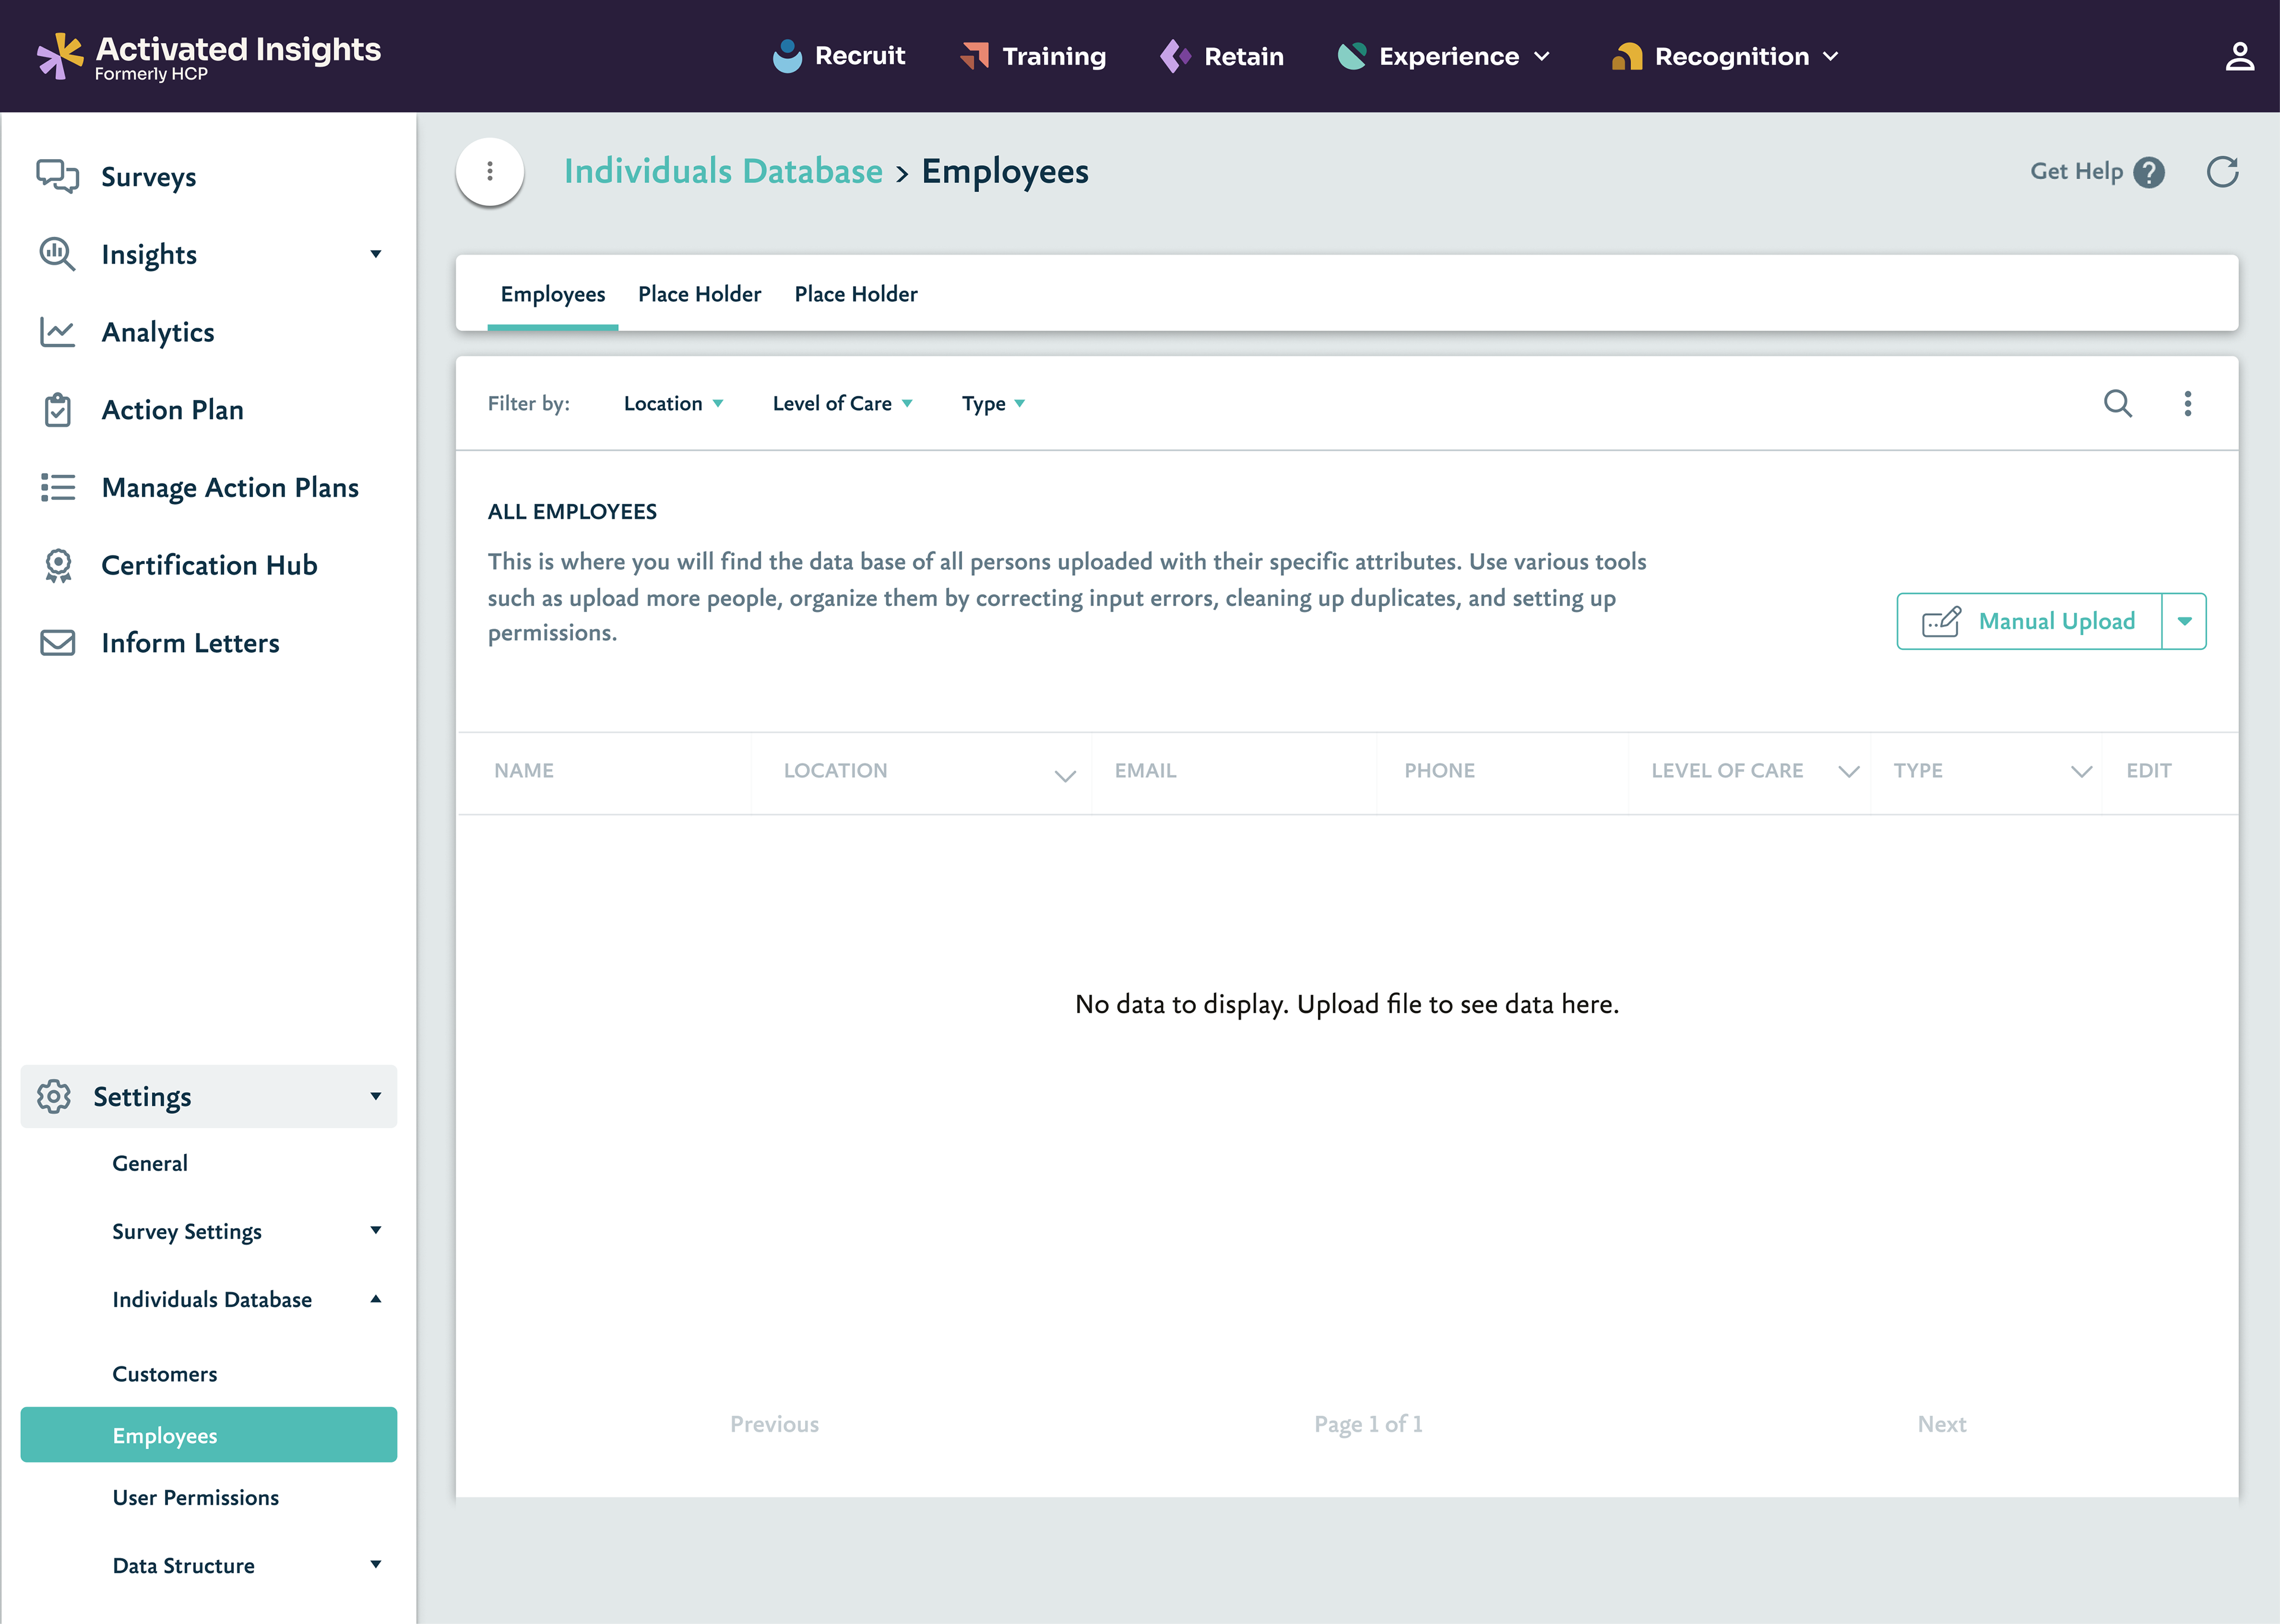The image size is (2280, 1624).
Task: Go to the Next page
Action: [1941, 1424]
